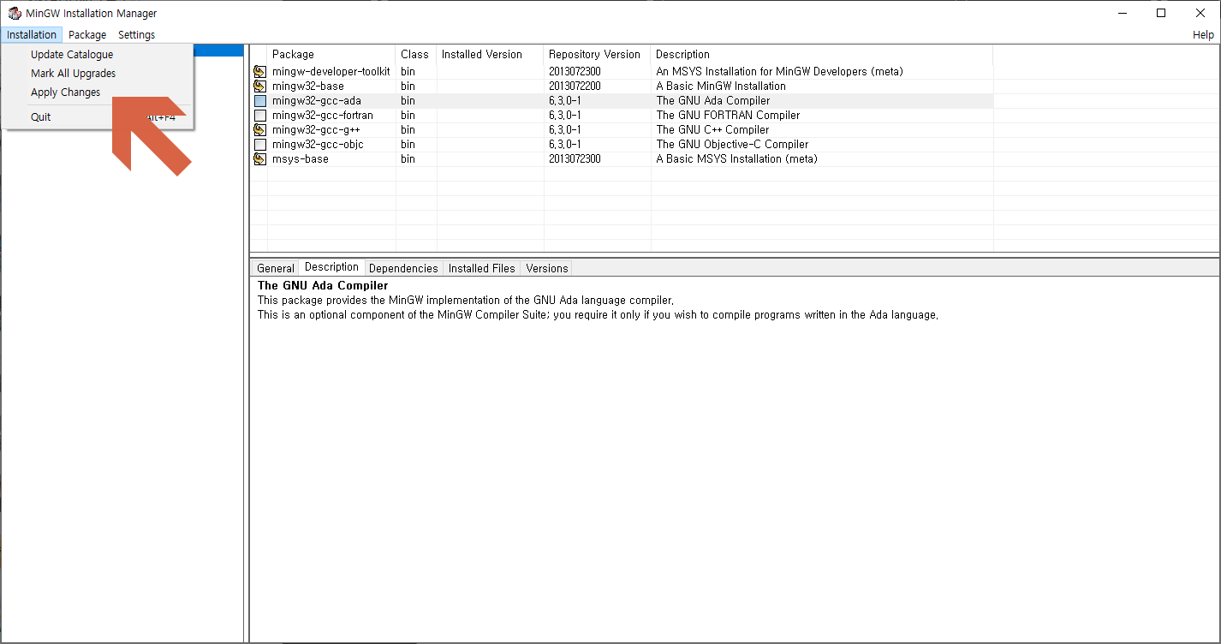Select the mingw32-gcc-g++ package name
Image resolution: width=1221 pixels, height=644 pixels.
[316, 130]
